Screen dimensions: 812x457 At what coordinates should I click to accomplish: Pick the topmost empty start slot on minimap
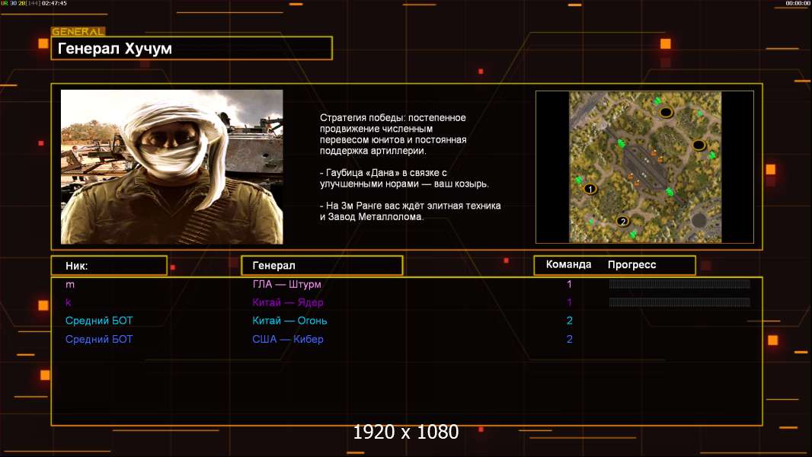666,112
